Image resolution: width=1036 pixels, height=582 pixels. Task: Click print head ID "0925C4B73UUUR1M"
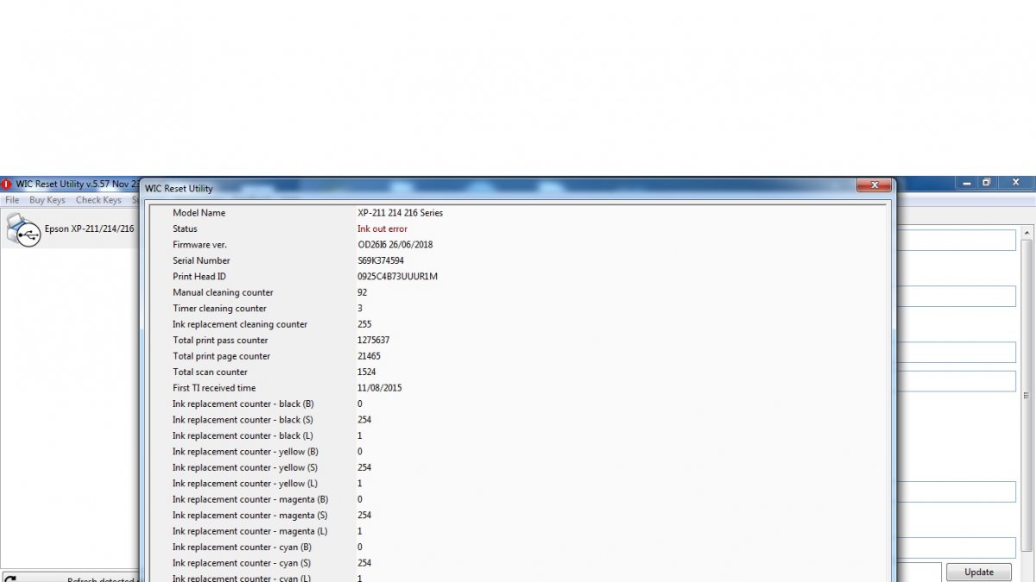(398, 277)
